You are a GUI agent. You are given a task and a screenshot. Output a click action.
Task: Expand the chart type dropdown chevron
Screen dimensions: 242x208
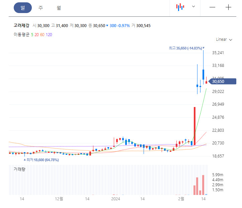coord(193,6)
